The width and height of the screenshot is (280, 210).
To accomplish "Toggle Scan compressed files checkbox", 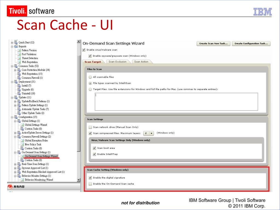I will [x=90, y=133].
